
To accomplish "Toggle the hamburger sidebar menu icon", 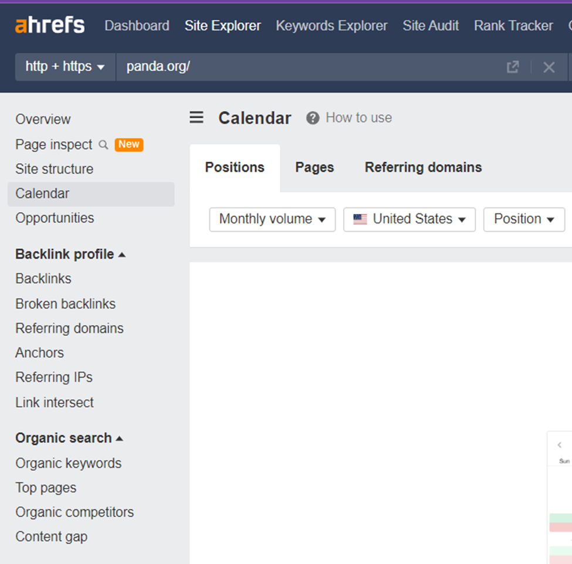I will pyautogui.click(x=197, y=117).
